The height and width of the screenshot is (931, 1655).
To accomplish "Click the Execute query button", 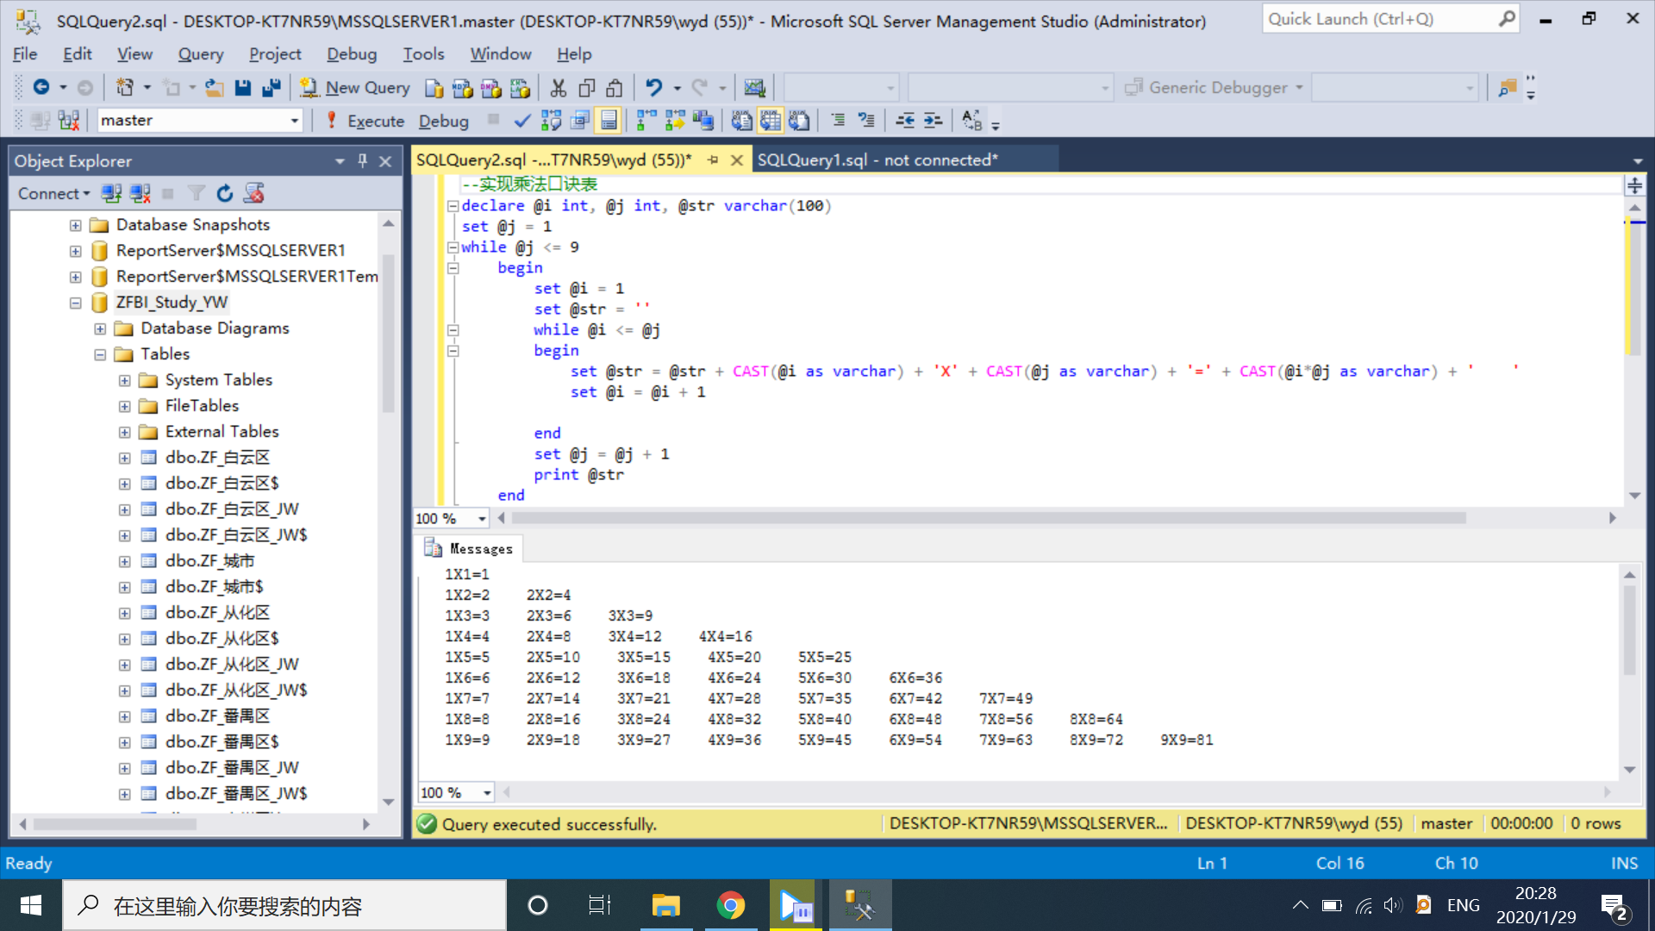I will pyautogui.click(x=365, y=121).
